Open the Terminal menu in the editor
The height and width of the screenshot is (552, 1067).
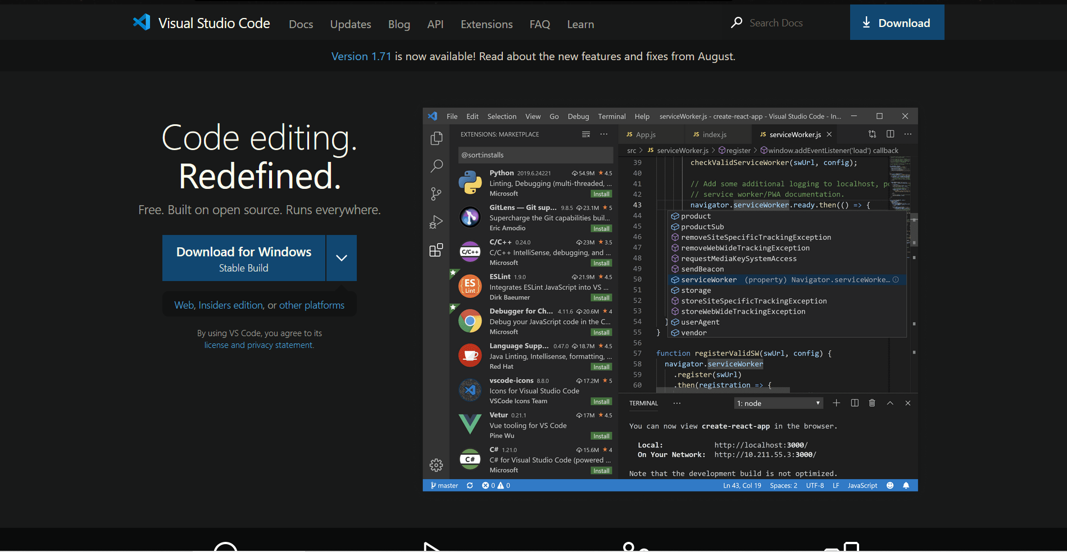[x=611, y=116]
